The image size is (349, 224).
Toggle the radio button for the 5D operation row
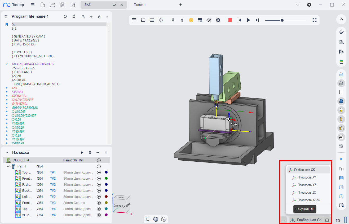click(x=99, y=215)
